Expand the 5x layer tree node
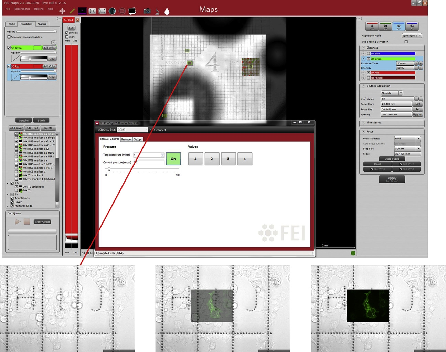This screenshot has height=352, width=446. click(8, 194)
